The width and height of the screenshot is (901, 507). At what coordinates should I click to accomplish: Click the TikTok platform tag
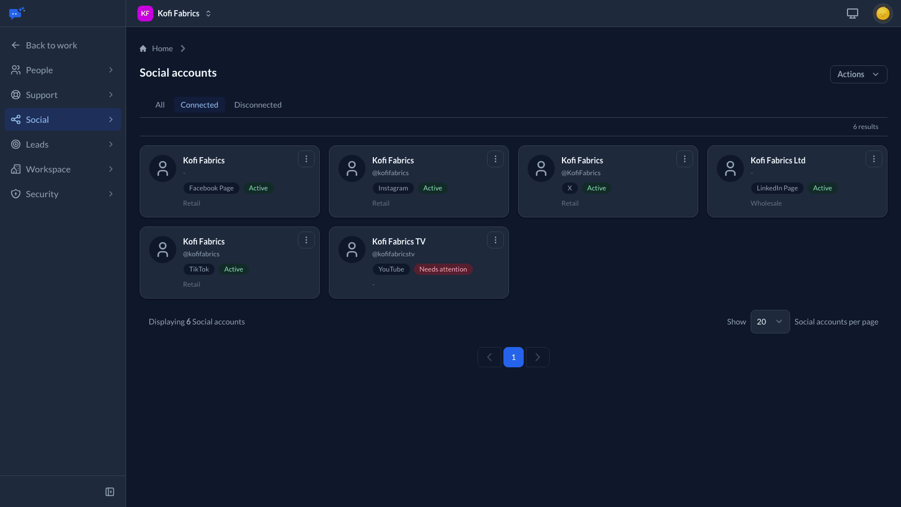(x=199, y=269)
